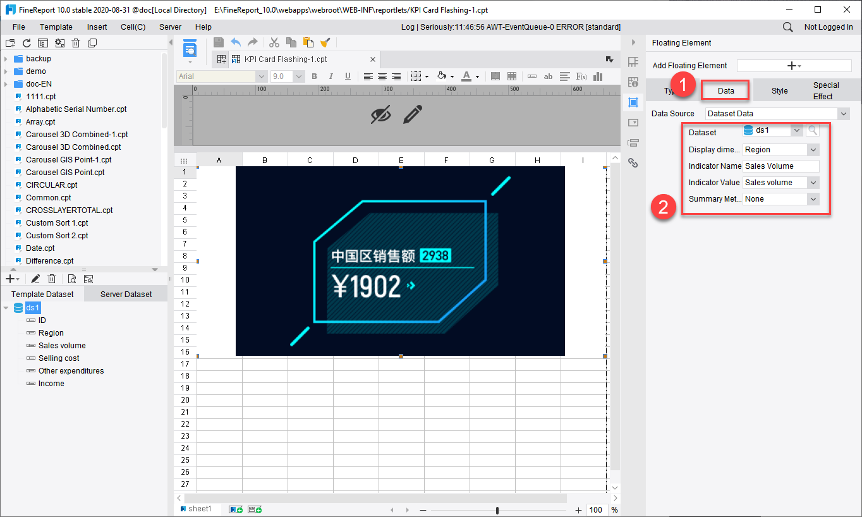Click the cut scissors icon
The image size is (862, 517).
point(274,42)
